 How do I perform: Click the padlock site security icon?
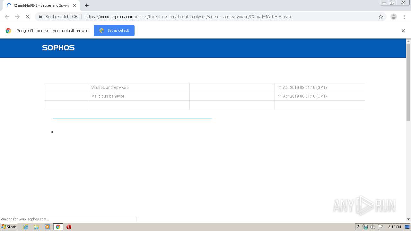point(40,17)
